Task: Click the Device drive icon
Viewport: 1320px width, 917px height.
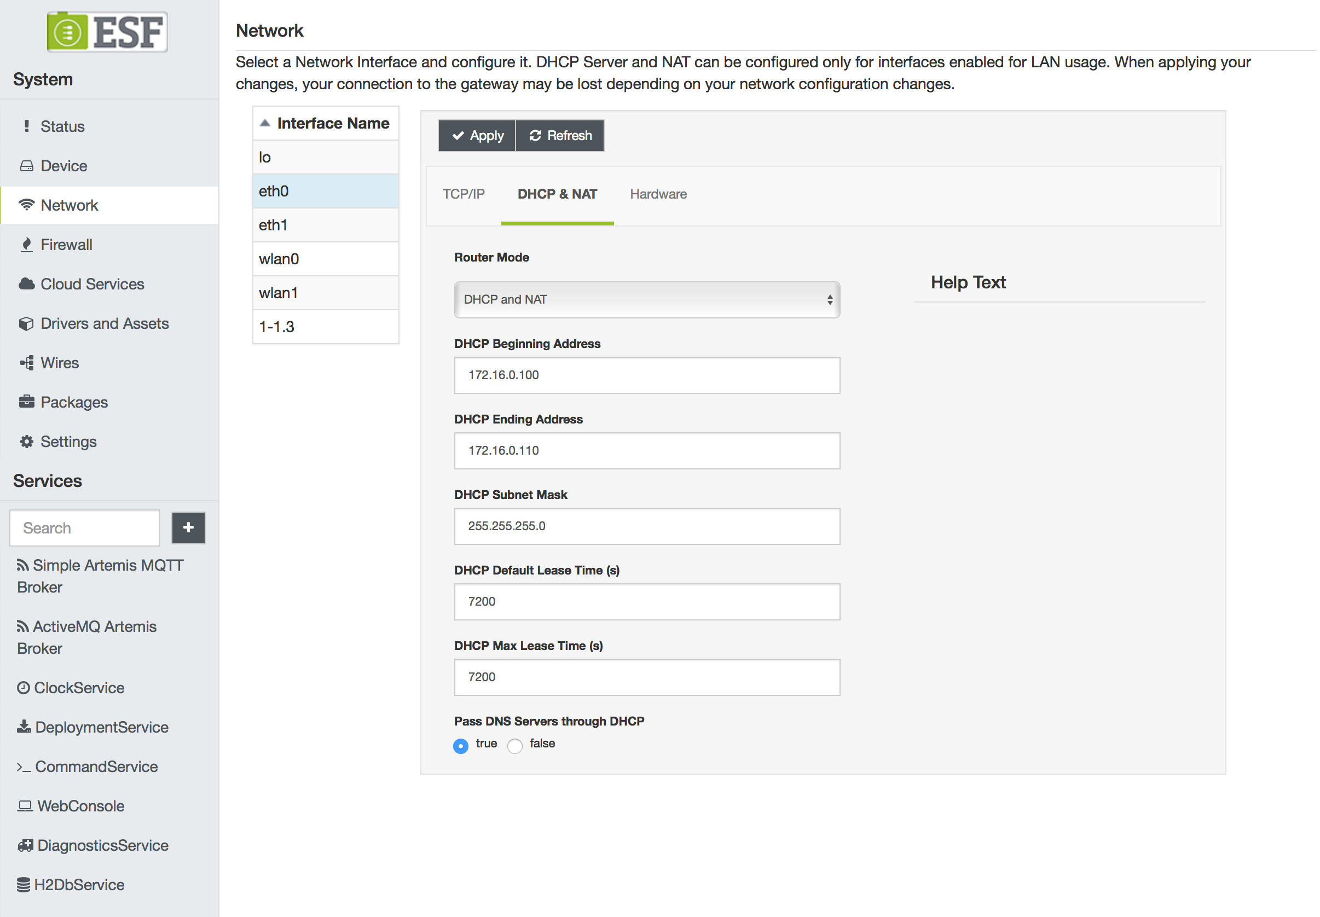Action: pyautogui.click(x=26, y=165)
